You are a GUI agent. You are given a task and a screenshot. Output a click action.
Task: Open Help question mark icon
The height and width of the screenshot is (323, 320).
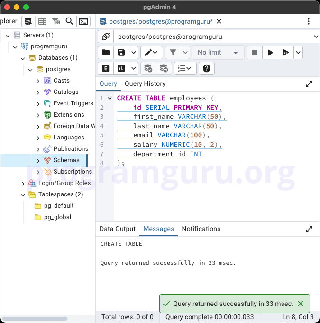click(x=207, y=68)
